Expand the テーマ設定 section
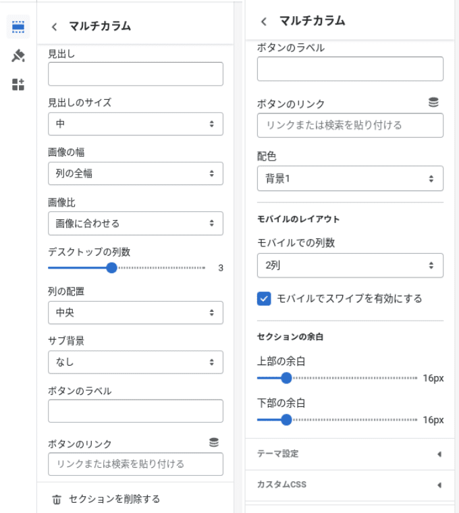This screenshot has height=513, width=459. coord(350,454)
